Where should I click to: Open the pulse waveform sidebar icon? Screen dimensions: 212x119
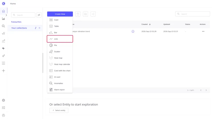click(x=3, y=48)
